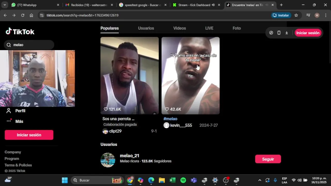
Task: Open the Copilot icon in the taskbar
Action: point(140,180)
